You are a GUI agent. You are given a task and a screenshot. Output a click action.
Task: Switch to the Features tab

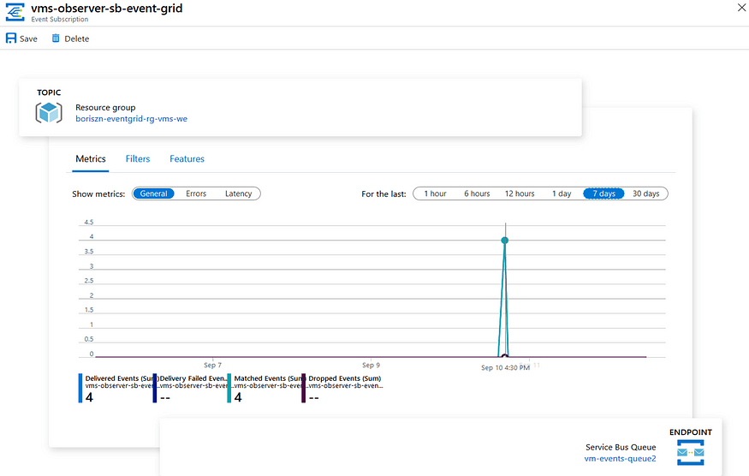tap(187, 158)
